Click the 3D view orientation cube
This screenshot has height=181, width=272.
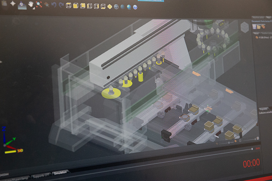pyautogui.click(x=244, y=27)
